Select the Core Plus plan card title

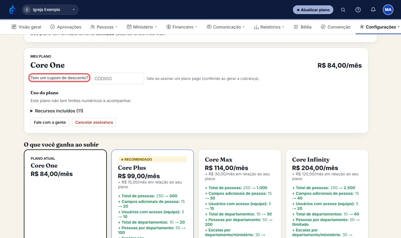(132, 168)
